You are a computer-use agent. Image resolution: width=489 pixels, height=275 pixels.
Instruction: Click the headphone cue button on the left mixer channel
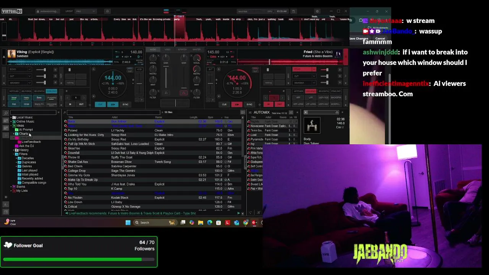click(x=166, y=93)
